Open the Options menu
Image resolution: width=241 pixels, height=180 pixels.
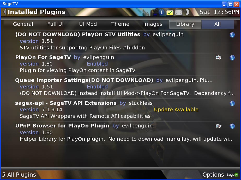(213, 175)
